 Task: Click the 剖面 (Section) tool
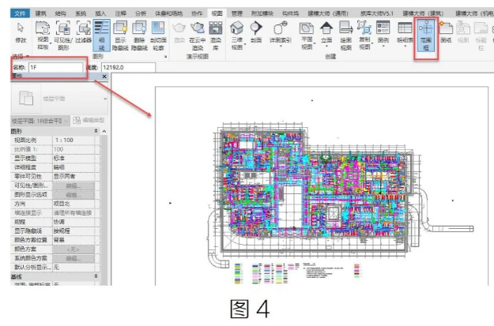(x=256, y=32)
